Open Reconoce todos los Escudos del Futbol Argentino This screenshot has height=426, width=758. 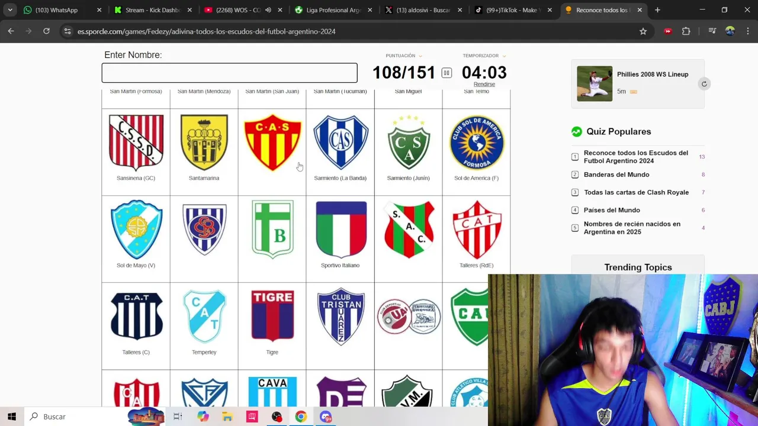pos(635,157)
